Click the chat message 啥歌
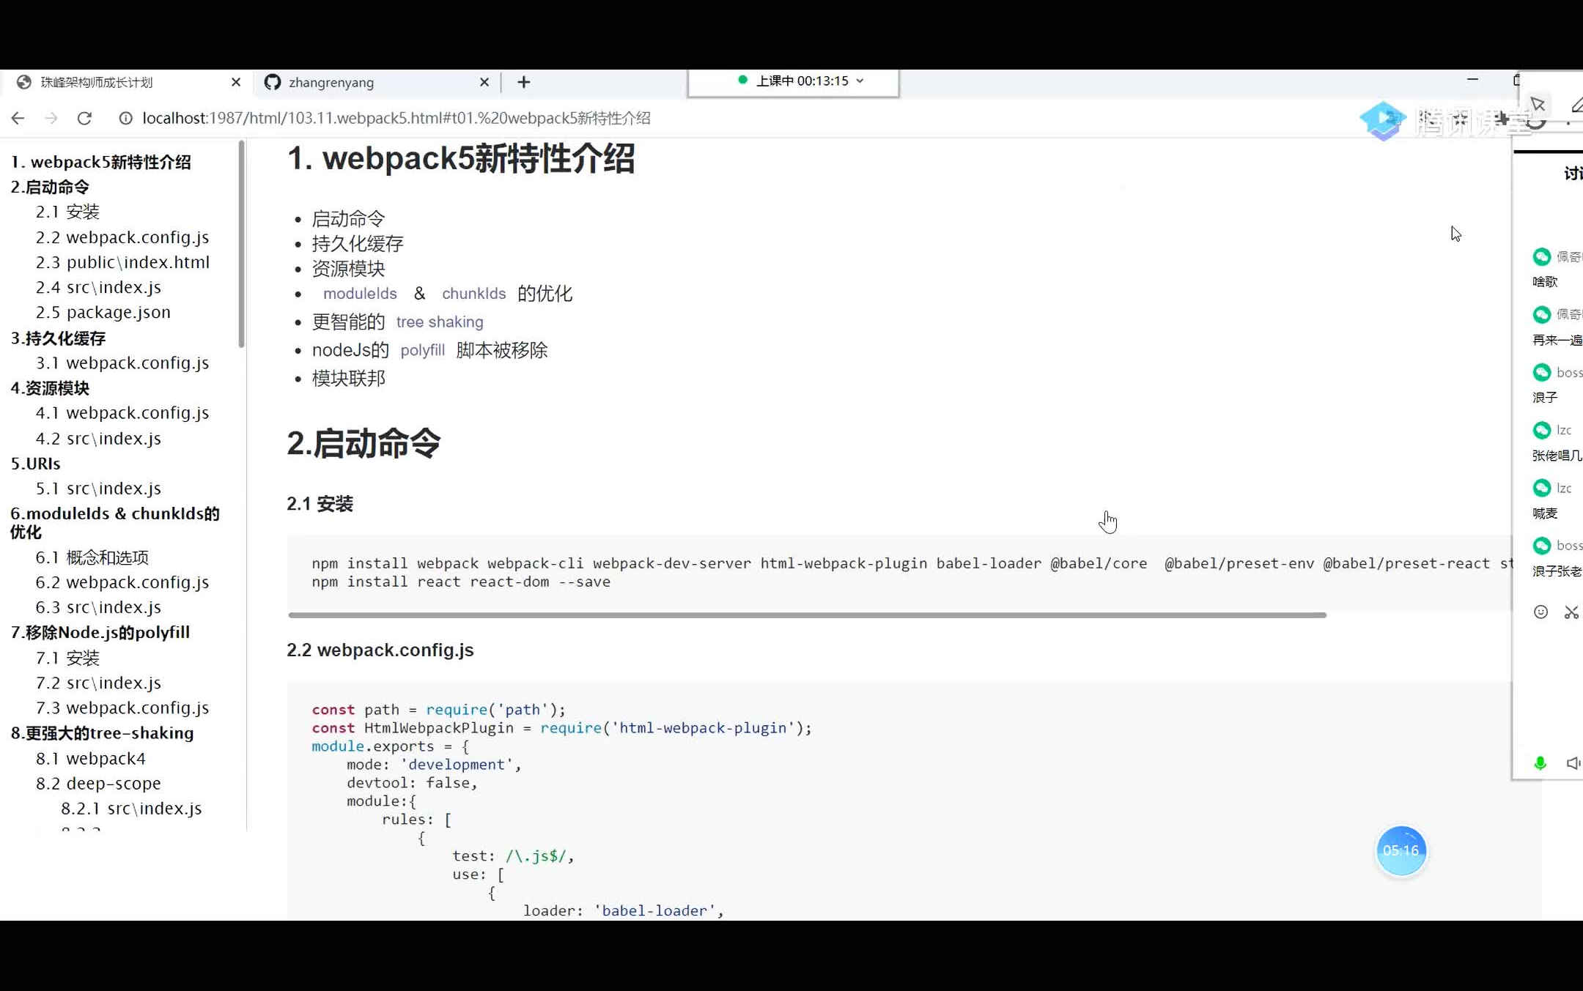The image size is (1583, 991). (1545, 282)
